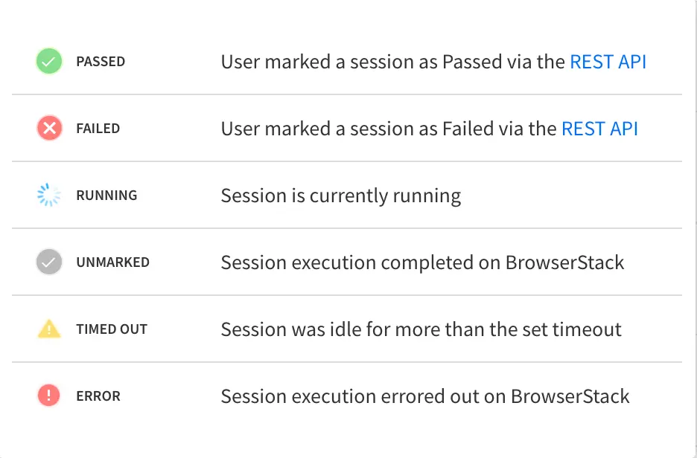Select the RUNNING status label
The image size is (697, 458).
[106, 196]
